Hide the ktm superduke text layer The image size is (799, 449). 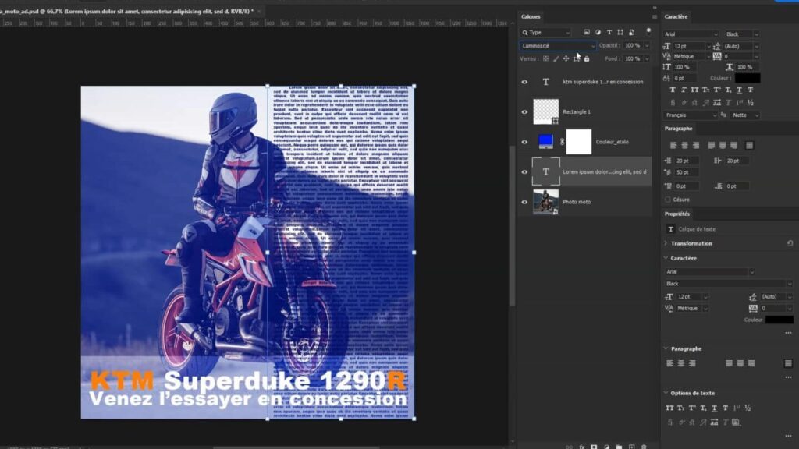(x=524, y=81)
